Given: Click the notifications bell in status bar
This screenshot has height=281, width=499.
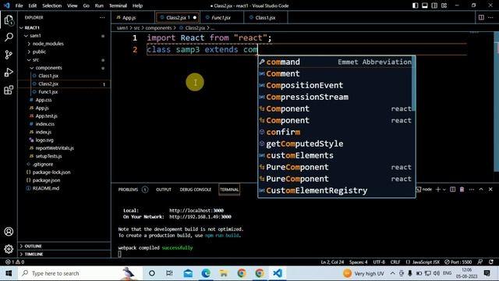Looking at the screenshot, I should (491, 262).
